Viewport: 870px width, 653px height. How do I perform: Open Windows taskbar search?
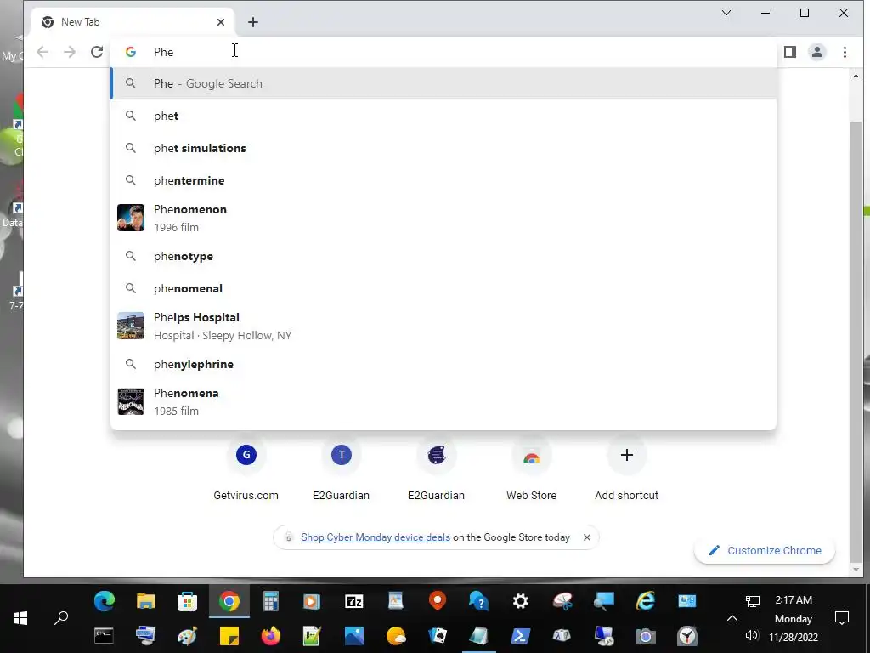click(x=61, y=618)
